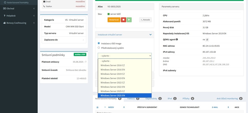Expand the Obchod sidebar menu

coord(34,8)
